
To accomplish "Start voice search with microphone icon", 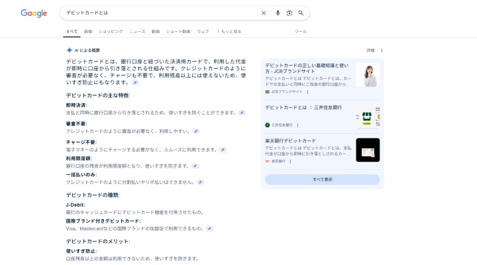I will 278,13.
